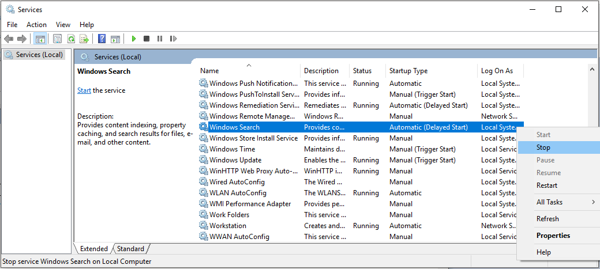600x269 pixels.
Task: Open the File menu
Action: coord(12,24)
